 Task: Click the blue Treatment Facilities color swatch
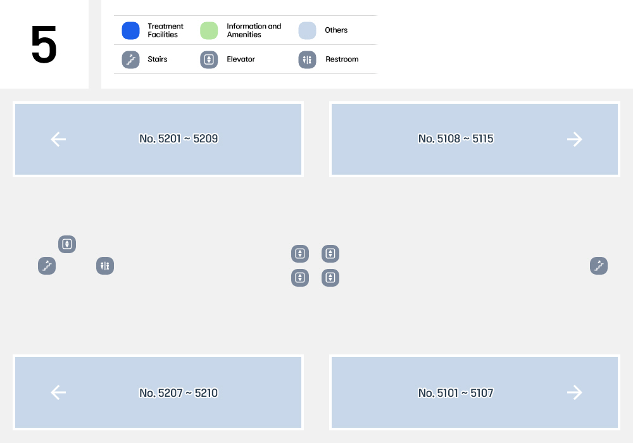click(131, 30)
